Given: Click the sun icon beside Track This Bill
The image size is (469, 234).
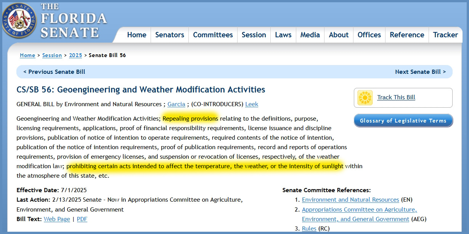Looking at the screenshot, I should tap(365, 98).
